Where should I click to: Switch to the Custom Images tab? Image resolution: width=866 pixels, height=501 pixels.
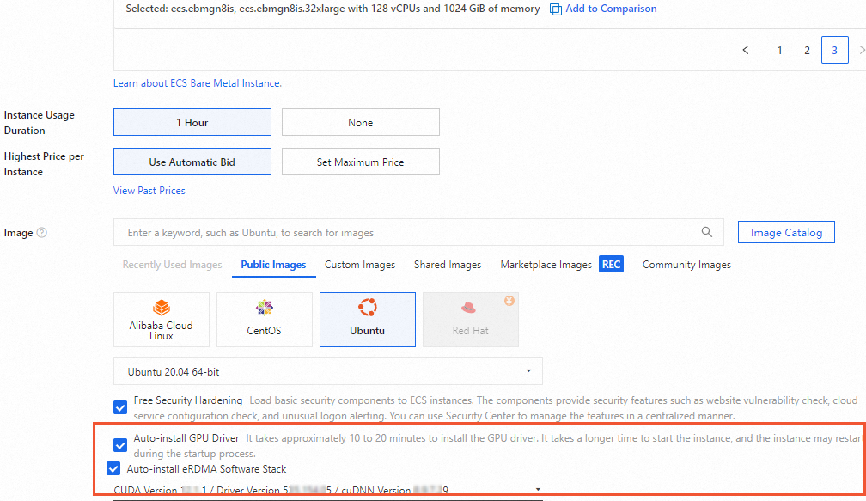pos(360,264)
